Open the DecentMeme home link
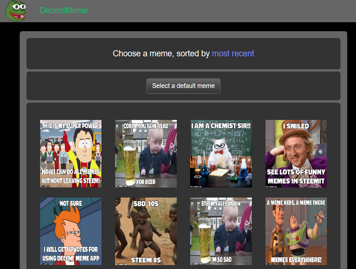356x269 pixels. point(64,11)
